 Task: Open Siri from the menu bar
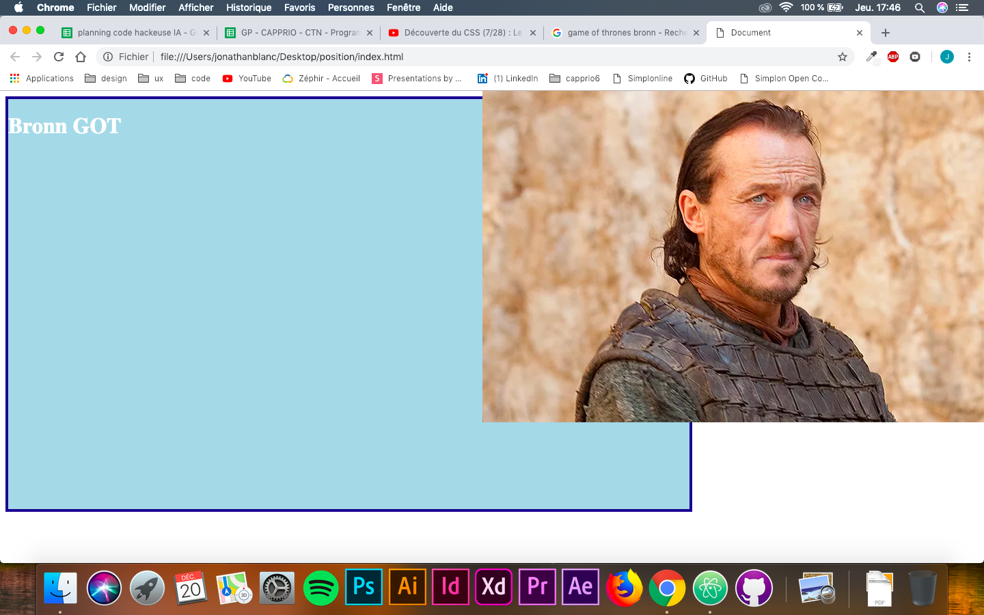(x=942, y=8)
